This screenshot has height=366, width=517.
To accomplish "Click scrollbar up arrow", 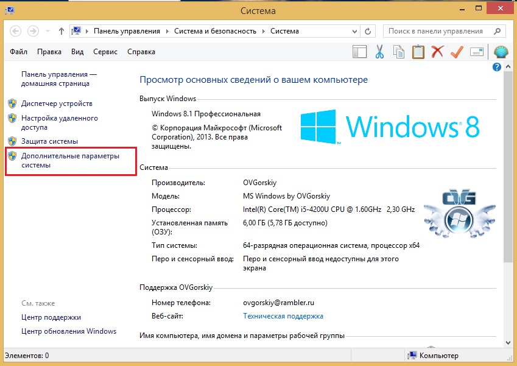I will (x=508, y=67).
